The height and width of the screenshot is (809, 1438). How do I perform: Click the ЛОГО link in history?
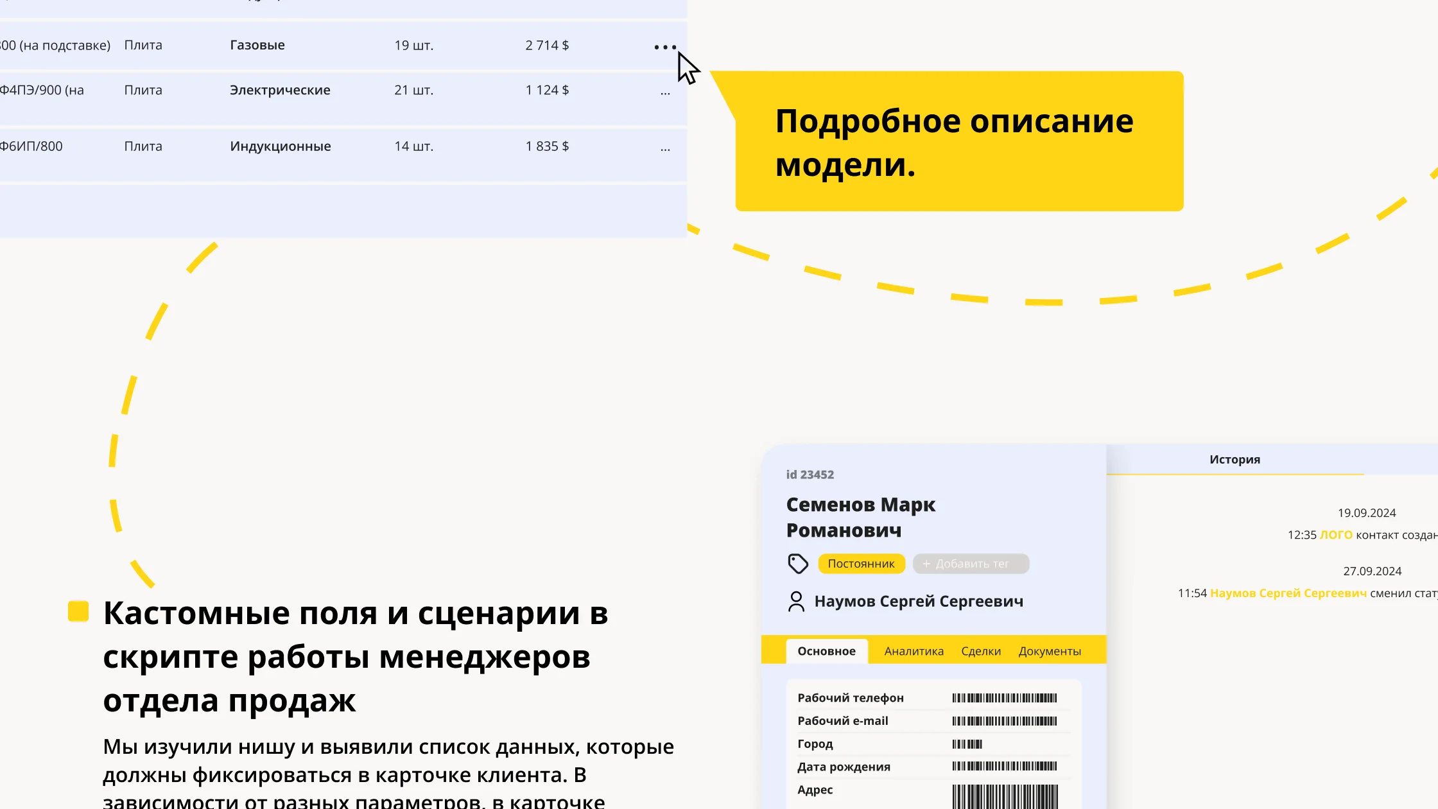[x=1336, y=535]
